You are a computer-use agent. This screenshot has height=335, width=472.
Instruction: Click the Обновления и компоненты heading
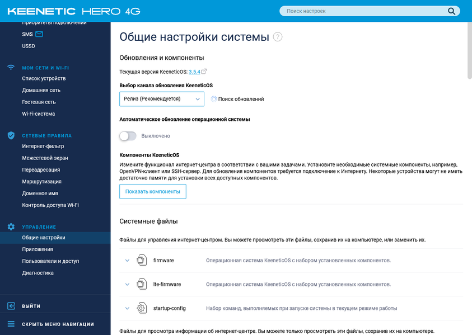[162, 58]
